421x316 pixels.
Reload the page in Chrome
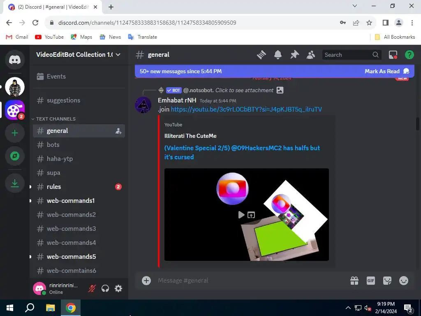click(x=35, y=23)
